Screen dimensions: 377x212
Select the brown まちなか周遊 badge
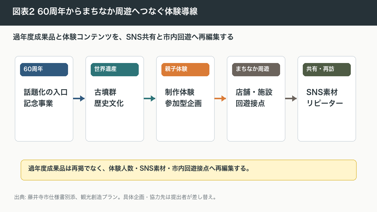[x=256, y=69]
